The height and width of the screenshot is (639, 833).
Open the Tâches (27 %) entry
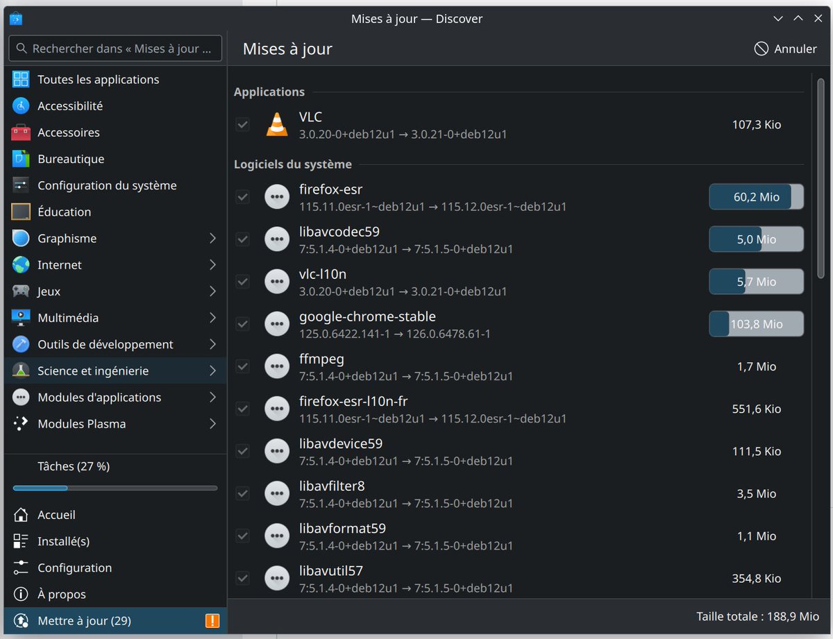pos(115,466)
